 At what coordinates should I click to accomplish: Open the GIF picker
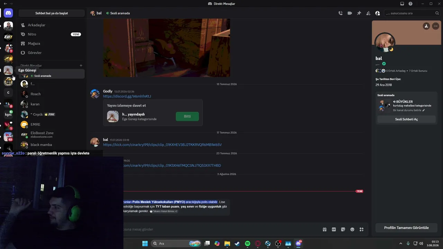[334, 229]
